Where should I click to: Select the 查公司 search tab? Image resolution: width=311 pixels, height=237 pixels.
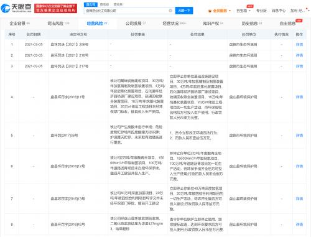tap(91, 4)
